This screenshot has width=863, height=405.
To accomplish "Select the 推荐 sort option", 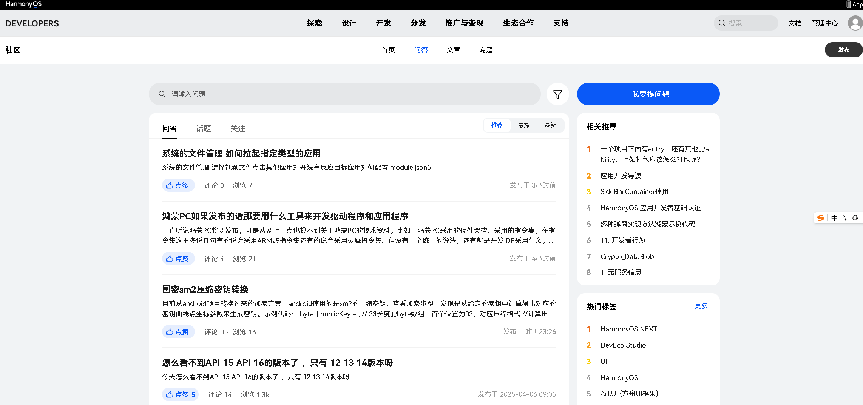I will pos(497,125).
